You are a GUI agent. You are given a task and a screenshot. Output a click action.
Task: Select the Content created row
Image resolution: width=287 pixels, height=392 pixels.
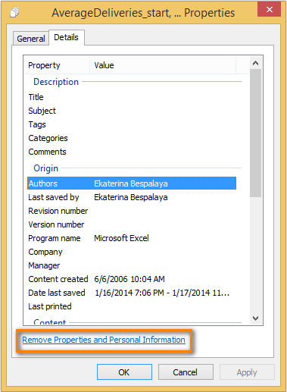132,279
